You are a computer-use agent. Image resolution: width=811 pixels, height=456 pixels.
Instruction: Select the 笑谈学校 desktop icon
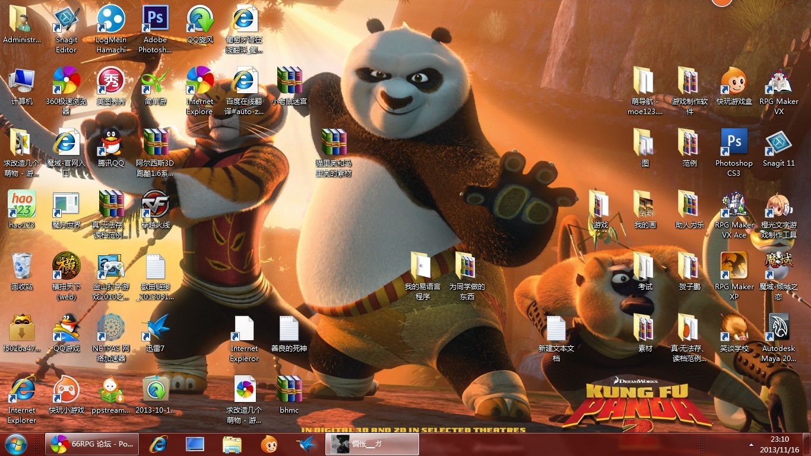(734, 334)
